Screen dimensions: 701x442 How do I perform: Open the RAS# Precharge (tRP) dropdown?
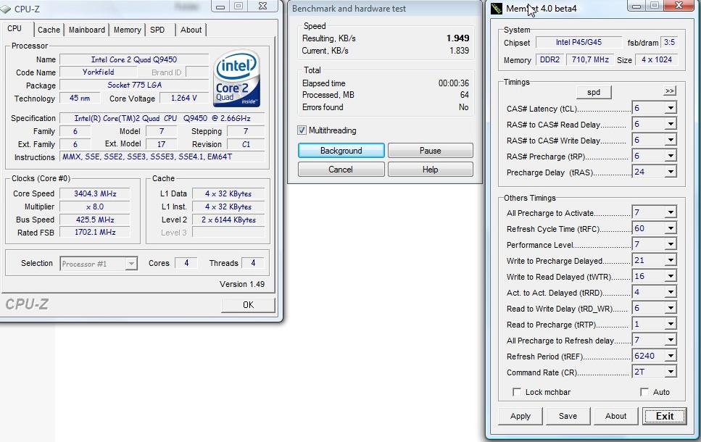tap(671, 156)
